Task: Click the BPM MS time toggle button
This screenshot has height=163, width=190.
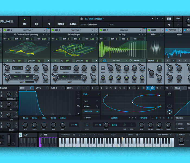Action: [x=74, y=125]
